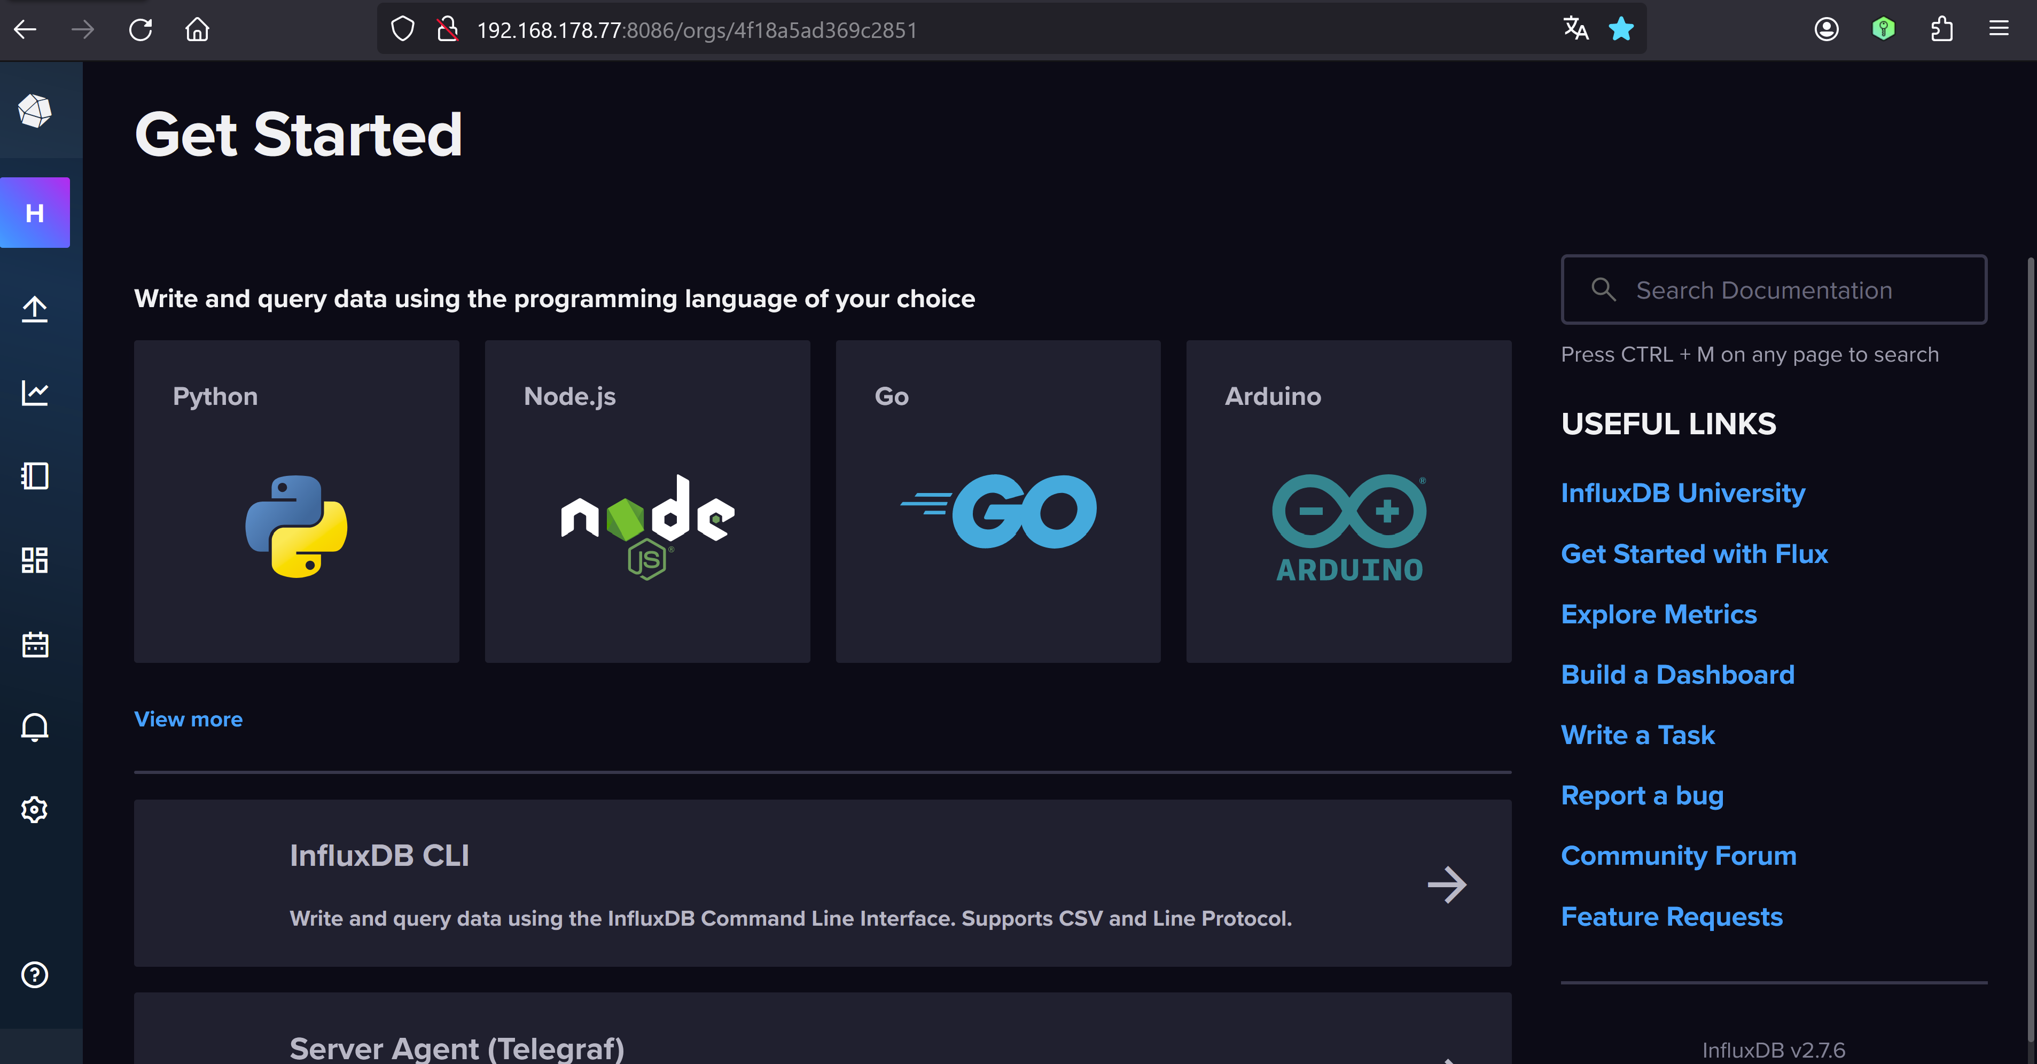Open Load Data upload arrow icon in sidebar
The width and height of the screenshot is (2037, 1064).
35,308
